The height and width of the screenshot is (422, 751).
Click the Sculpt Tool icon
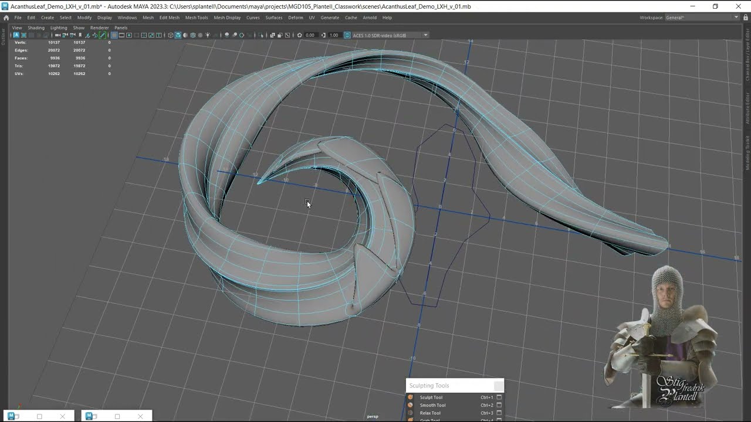point(411,397)
